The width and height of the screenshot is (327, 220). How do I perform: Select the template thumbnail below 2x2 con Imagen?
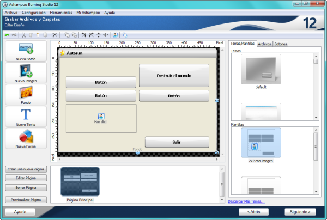click(x=261, y=185)
